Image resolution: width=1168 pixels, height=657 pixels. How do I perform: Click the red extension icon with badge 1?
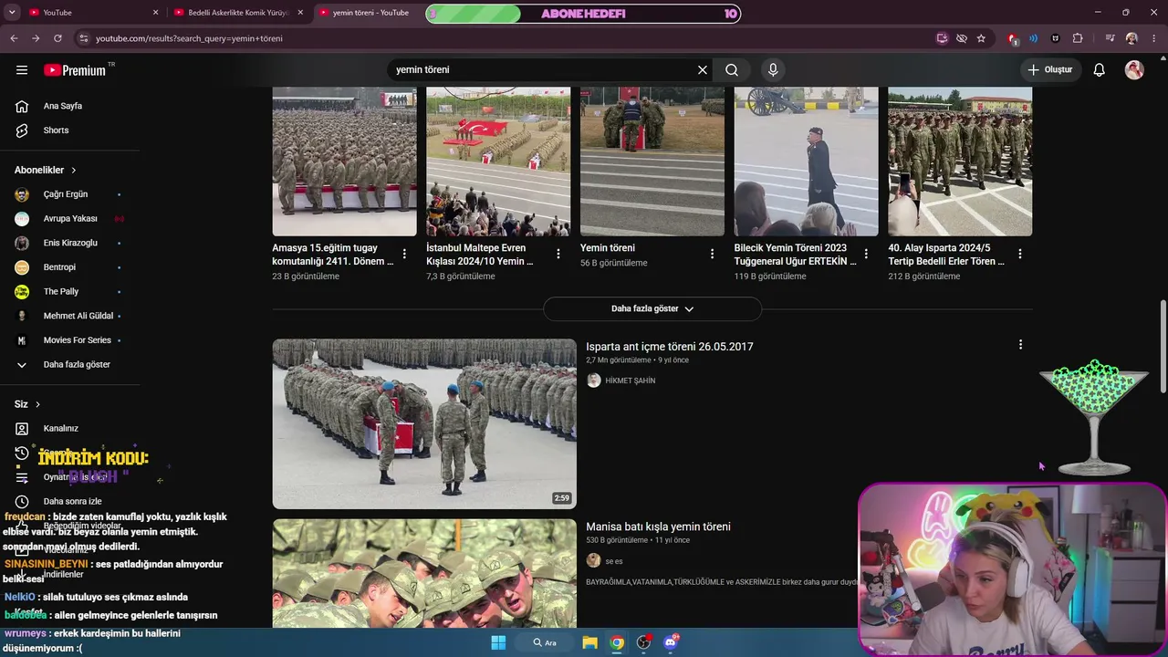click(1012, 38)
